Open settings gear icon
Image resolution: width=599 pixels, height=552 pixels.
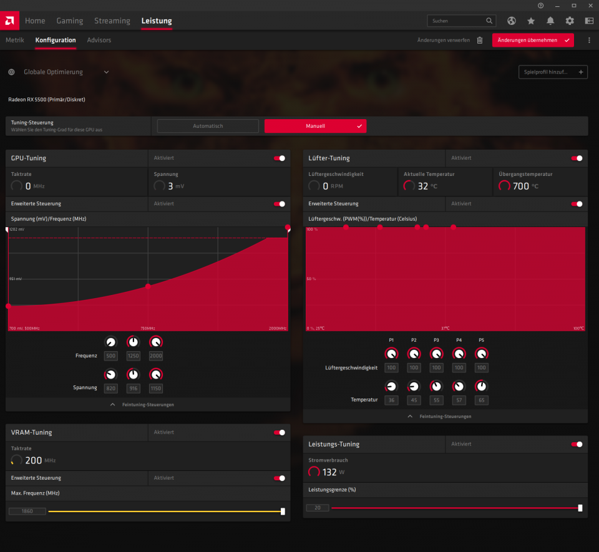pyautogui.click(x=570, y=21)
